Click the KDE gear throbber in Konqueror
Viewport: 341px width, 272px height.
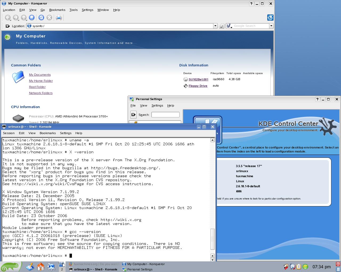[x=270, y=18]
